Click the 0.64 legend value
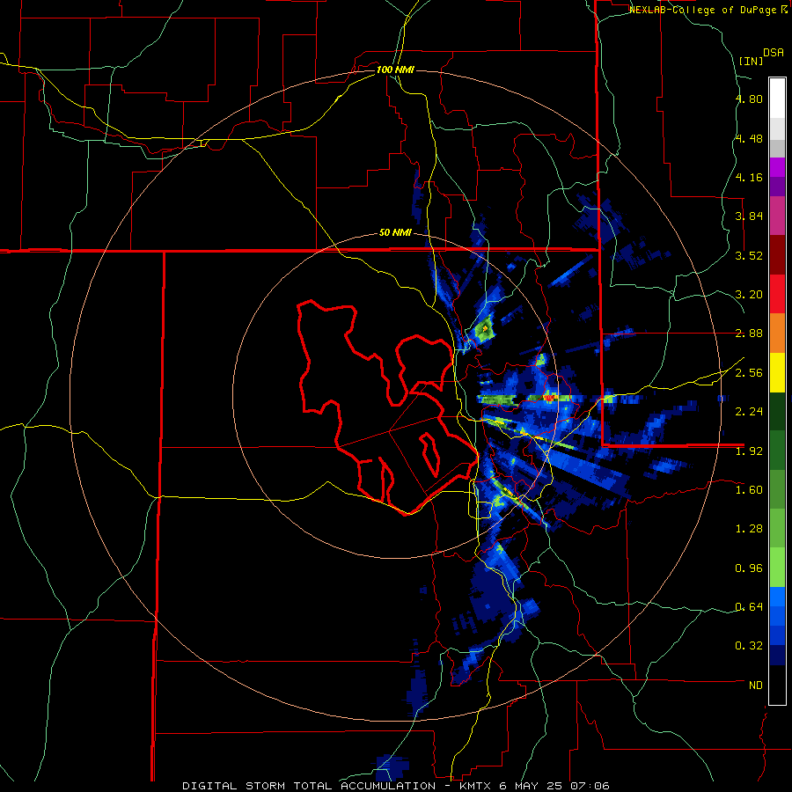This screenshot has width=792, height=792. click(749, 607)
